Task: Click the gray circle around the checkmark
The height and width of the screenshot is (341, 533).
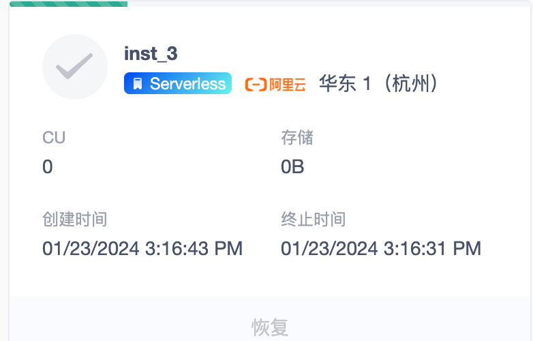Action: pyautogui.click(x=55, y=46)
